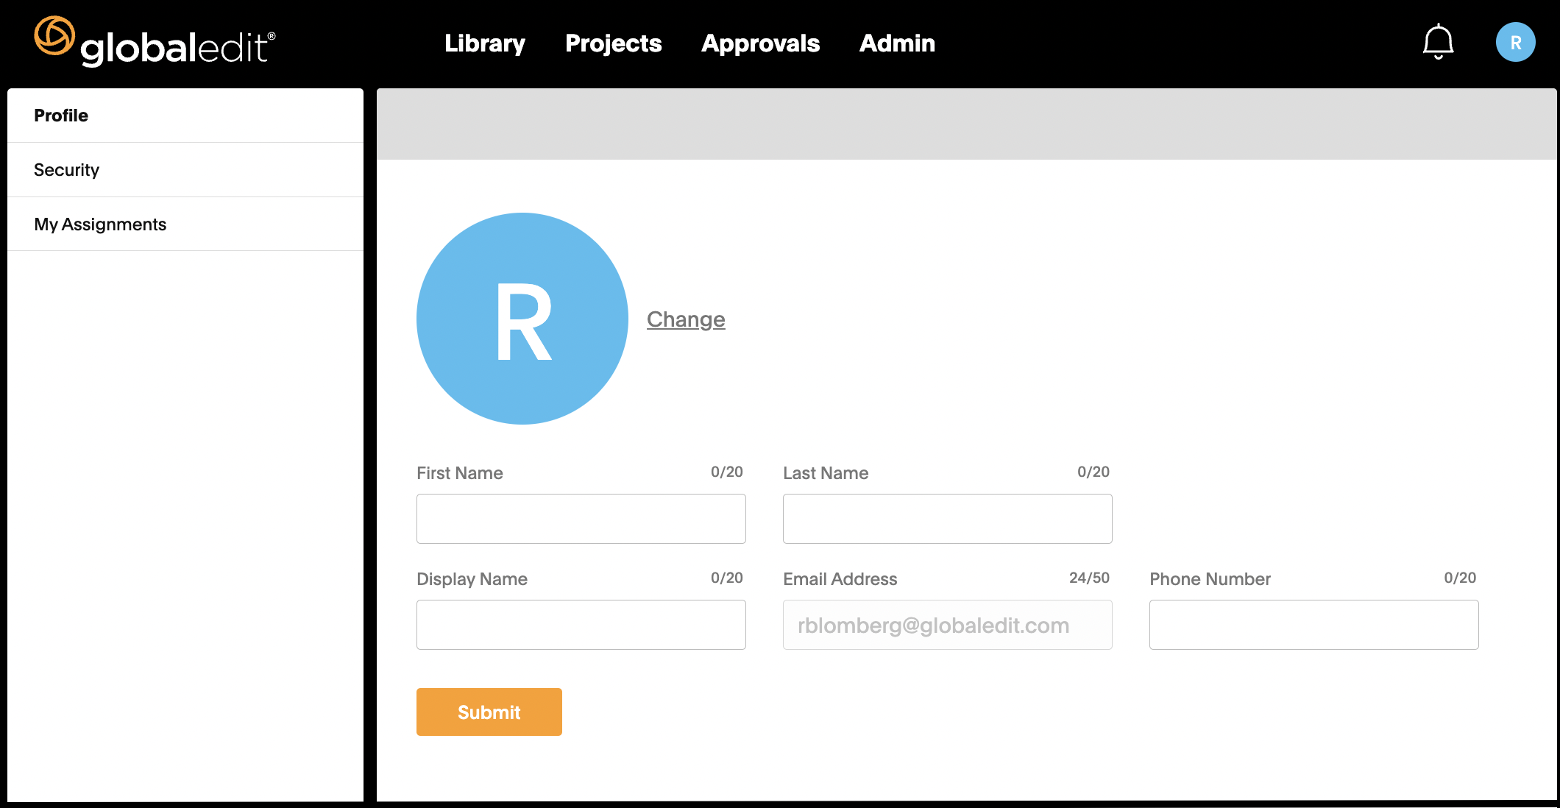The width and height of the screenshot is (1560, 808).
Task: Click the large R profile picture
Action: coord(522,319)
